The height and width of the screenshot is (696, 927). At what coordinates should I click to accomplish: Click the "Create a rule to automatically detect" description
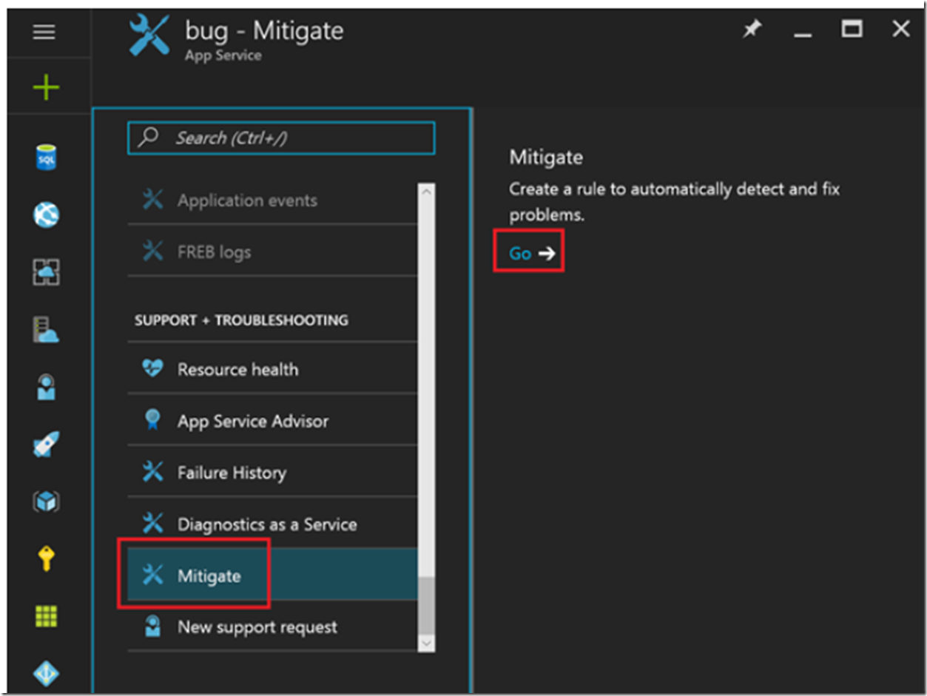click(675, 202)
